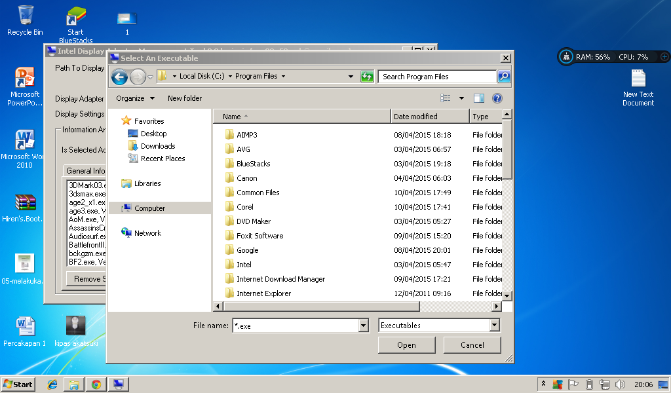This screenshot has width=671, height=393.
Task: Open the view options dropdown arrow
Action: tap(461, 98)
